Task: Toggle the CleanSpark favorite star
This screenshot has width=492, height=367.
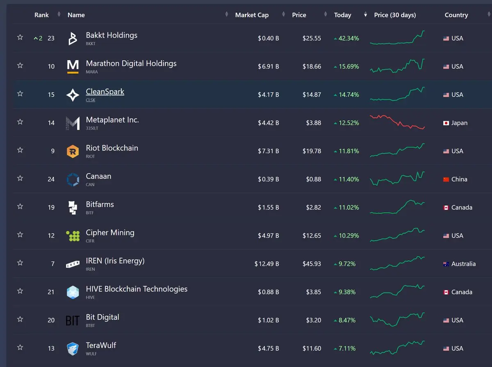Action: [20, 94]
